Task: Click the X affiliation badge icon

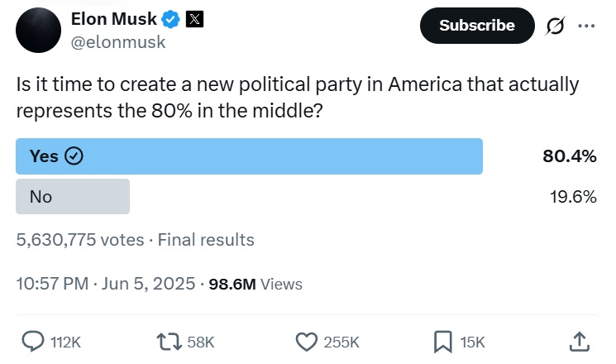Action: click(194, 19)
